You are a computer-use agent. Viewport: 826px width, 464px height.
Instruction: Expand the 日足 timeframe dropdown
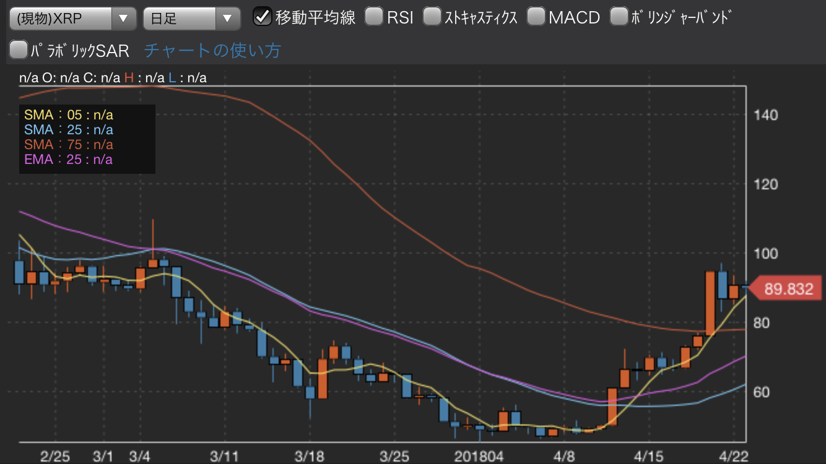(x=191, y=18)
